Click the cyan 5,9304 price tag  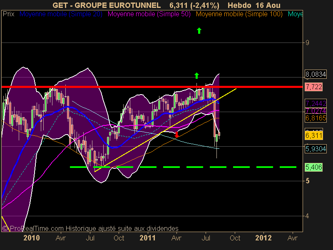pos(316,149)
